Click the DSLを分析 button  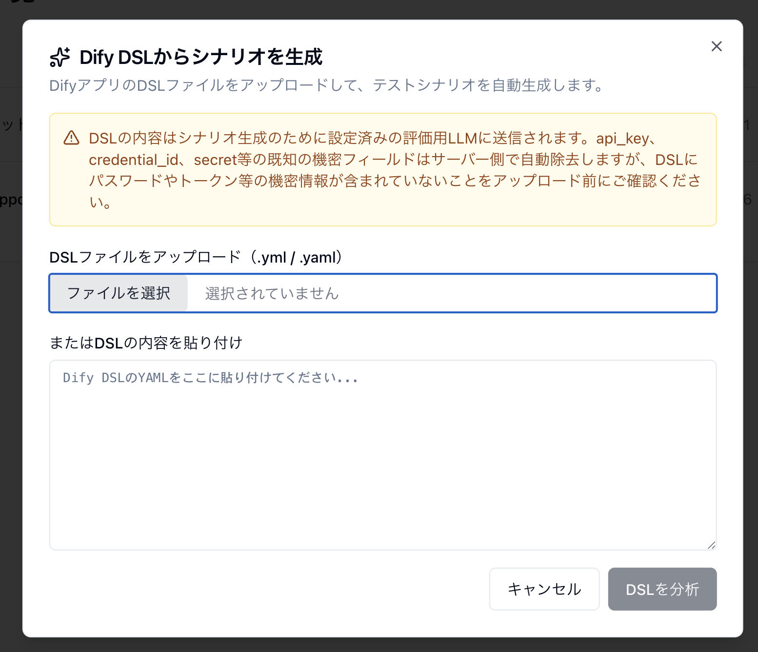pyautogui.click(x=662, y=589)
